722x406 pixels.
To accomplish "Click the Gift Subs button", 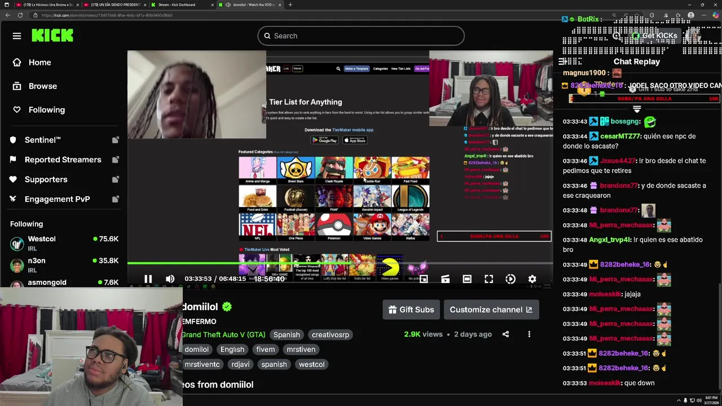I will (x=411, y=310).
